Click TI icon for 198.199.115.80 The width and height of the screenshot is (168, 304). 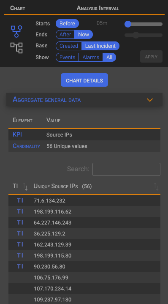click(x=20, y=255)
